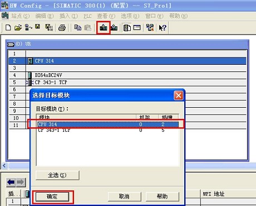The height and width of the screenshot is (206, 256).
Task: Open the PLC menu
Action: click(87, 16)
